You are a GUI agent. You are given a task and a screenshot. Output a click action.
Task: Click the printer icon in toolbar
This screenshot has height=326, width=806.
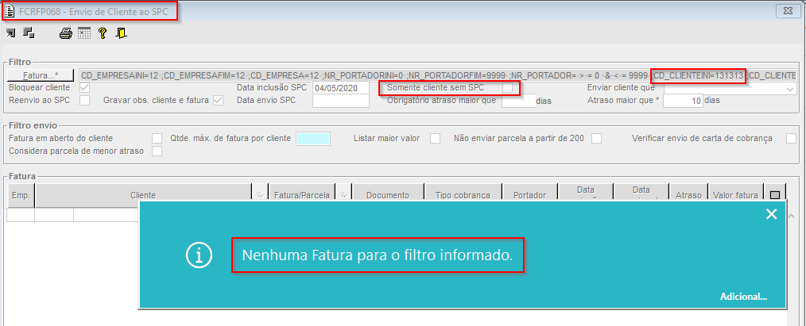coord(66,34)
